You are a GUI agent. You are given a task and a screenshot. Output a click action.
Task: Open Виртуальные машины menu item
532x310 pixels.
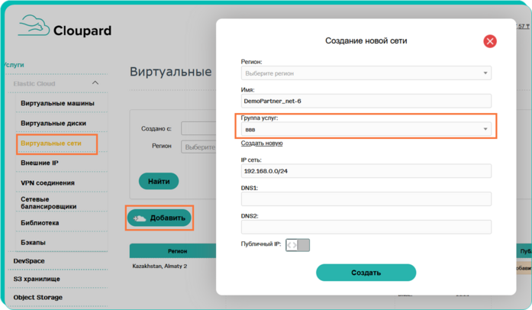(x=58, y=103)
